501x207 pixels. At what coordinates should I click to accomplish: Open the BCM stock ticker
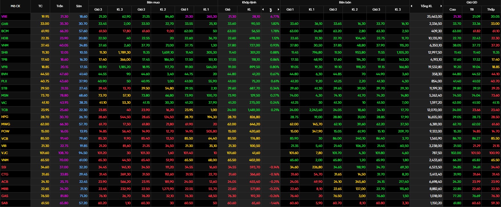[x=5, y=31]
